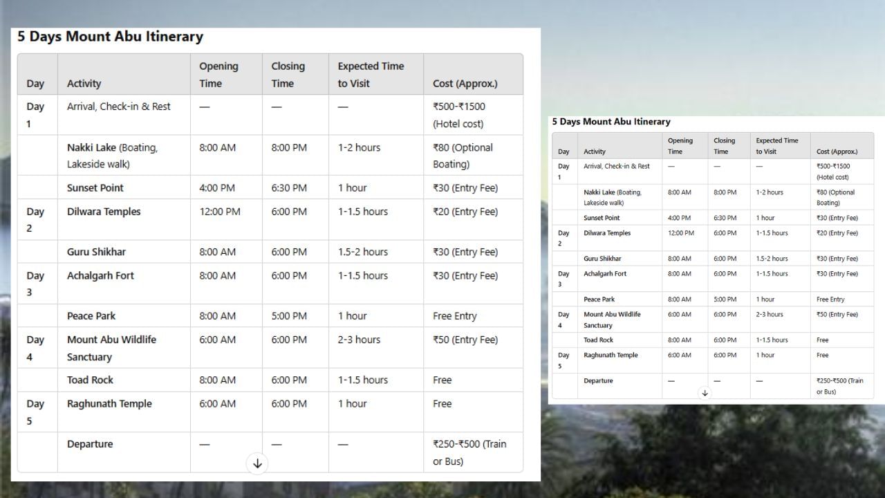
Task: Click '₹250-₹500 (Train or Bus)' in large table
Action: tap(469, 452)
